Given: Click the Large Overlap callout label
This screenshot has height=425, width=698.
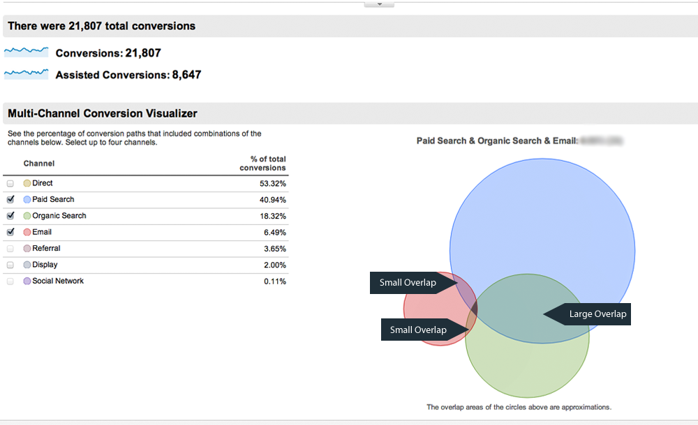Looking at the screenshot, I should (597, 314).
